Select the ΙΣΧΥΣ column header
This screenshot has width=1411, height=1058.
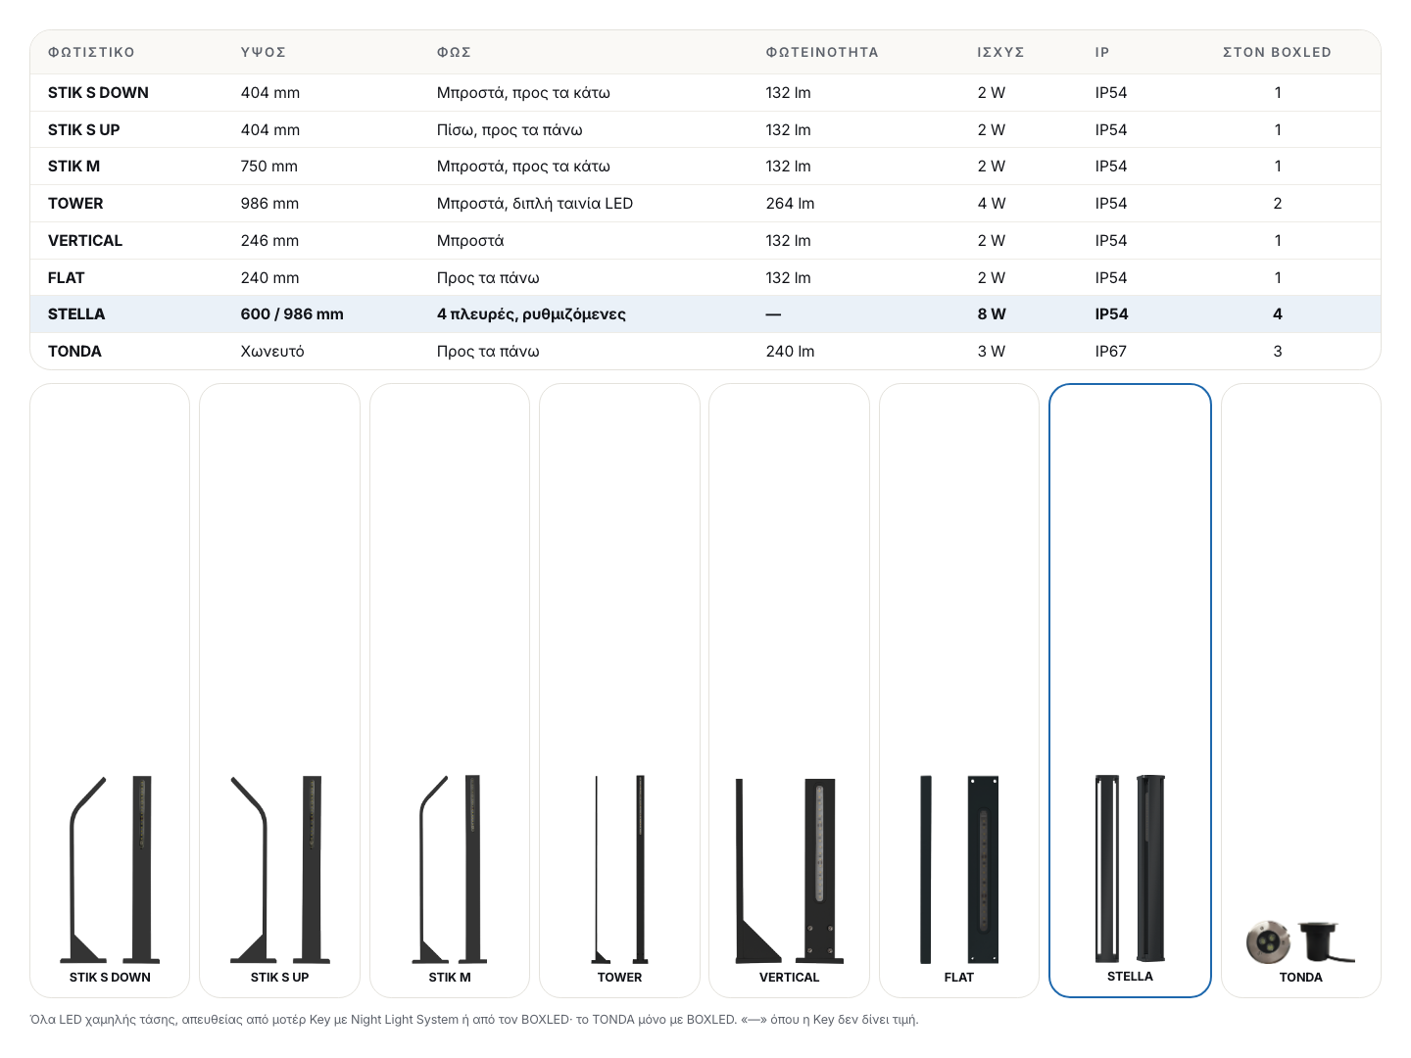click(1000, 53)
